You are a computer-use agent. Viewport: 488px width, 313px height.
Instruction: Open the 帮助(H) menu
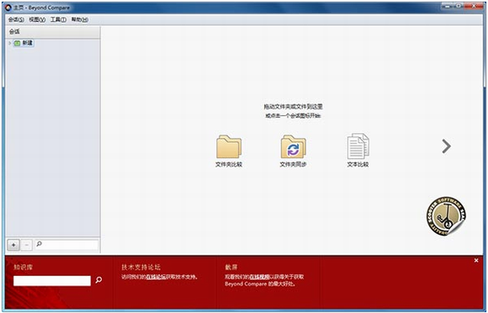80,19
